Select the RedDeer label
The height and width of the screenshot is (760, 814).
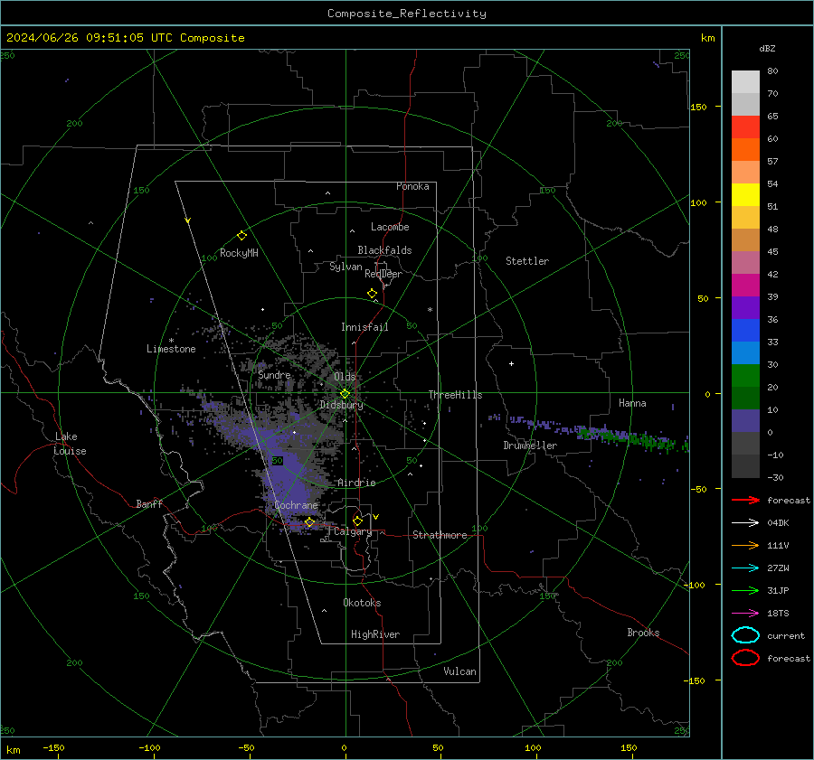point(383,274)
